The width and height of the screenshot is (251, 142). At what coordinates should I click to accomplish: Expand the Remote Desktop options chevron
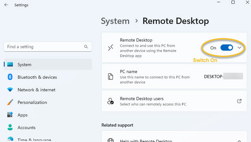click(x=239, y=47)
